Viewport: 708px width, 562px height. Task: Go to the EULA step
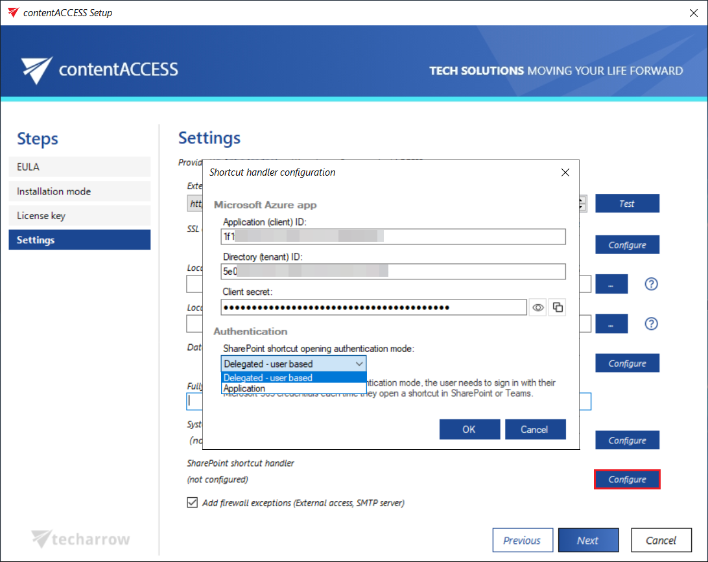click(79, 167)
